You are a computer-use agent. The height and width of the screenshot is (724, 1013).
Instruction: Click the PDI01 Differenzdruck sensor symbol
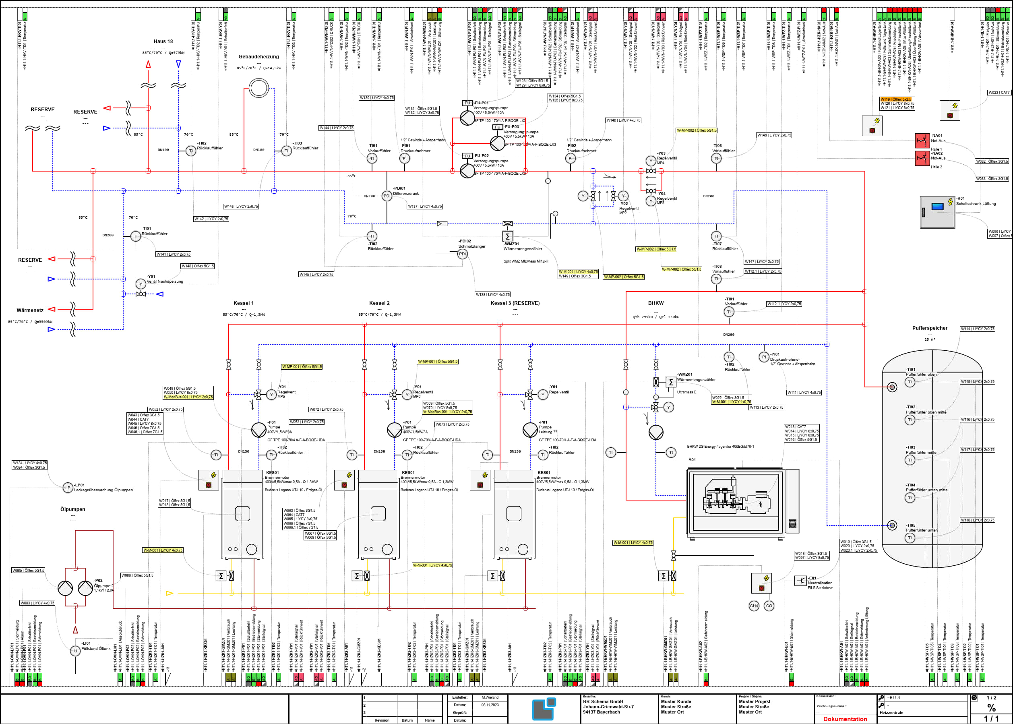pyautogui.click(x=387, y=196)
